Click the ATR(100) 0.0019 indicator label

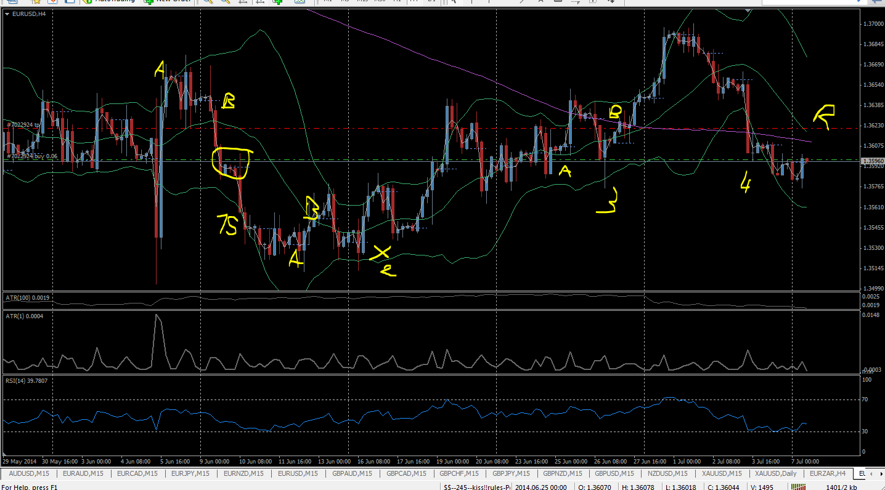click(x=28, y=298)
